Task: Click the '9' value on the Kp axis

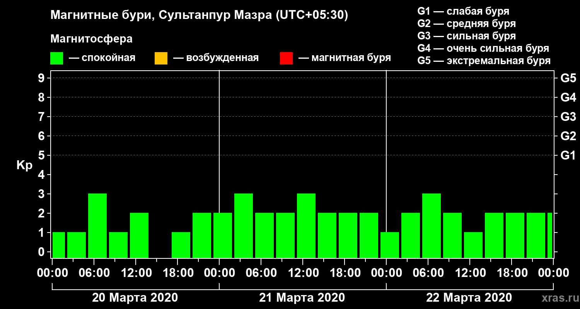Action: 42,78
